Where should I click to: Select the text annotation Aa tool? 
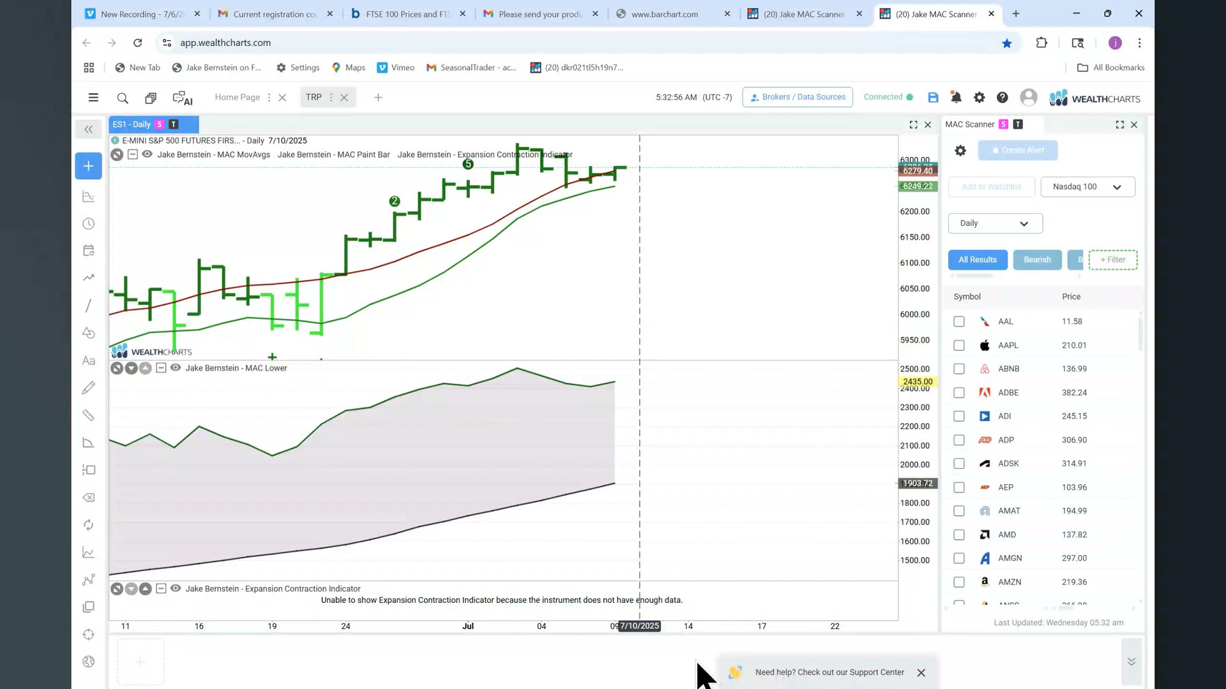(89, 360)
